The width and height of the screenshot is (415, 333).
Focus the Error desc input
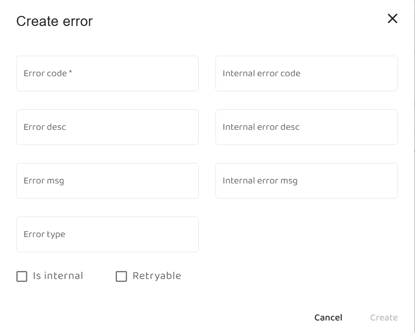[x=107, y=127]
